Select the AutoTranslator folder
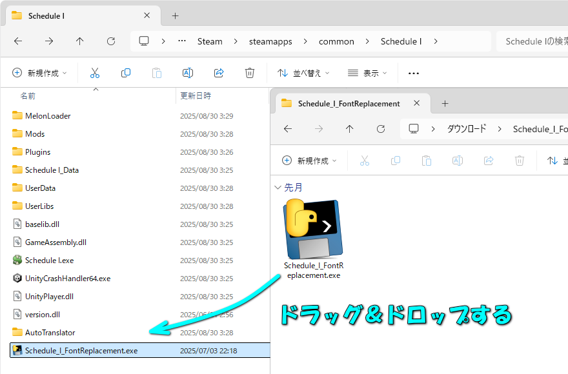This screenshot has width=568, height=374. coord(50,333)
